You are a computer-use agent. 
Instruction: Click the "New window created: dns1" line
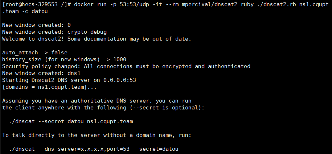(x=40, y=73)
